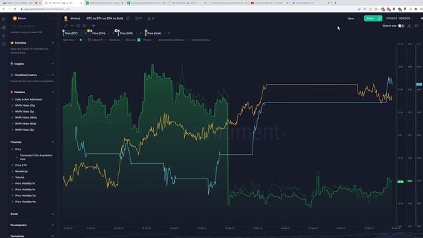The width and height of the screenshot is (423, 238).
Task: Open the user avatar profile
Action: [65, 19]
